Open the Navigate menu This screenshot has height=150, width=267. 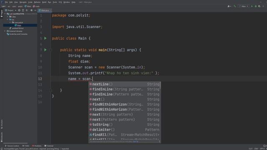coord(23,2)
